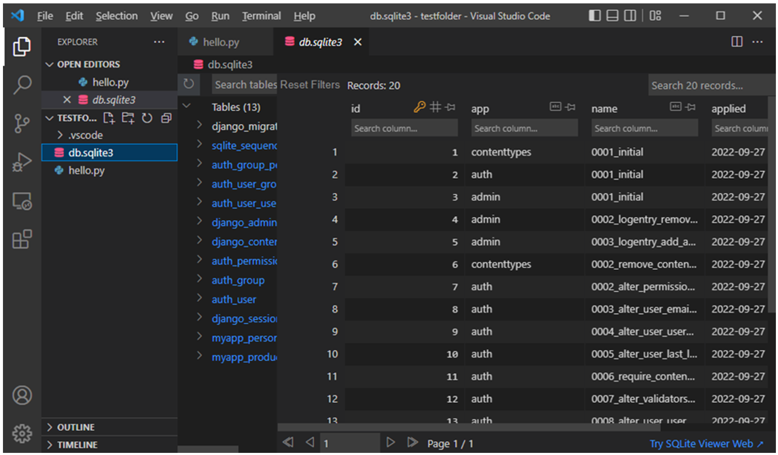Toggle the panel layout button in title bar
This screenshot has width=778, height=455.
612,16
